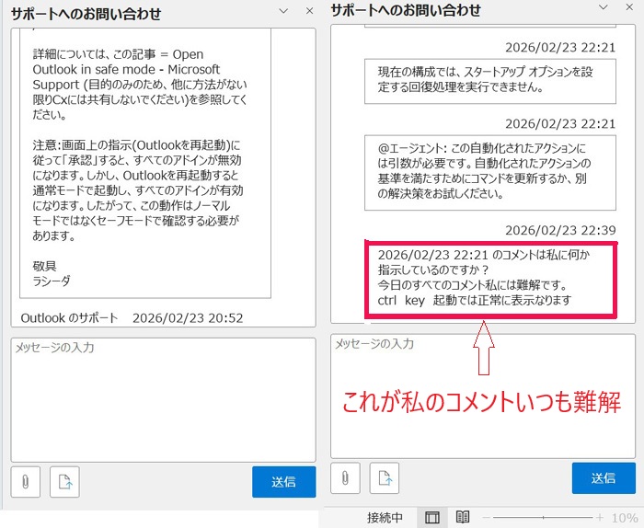The width and height of the screenshot is (644, 528).
Task: Switch to the normal view layout icon
Action: coord(431,517)
